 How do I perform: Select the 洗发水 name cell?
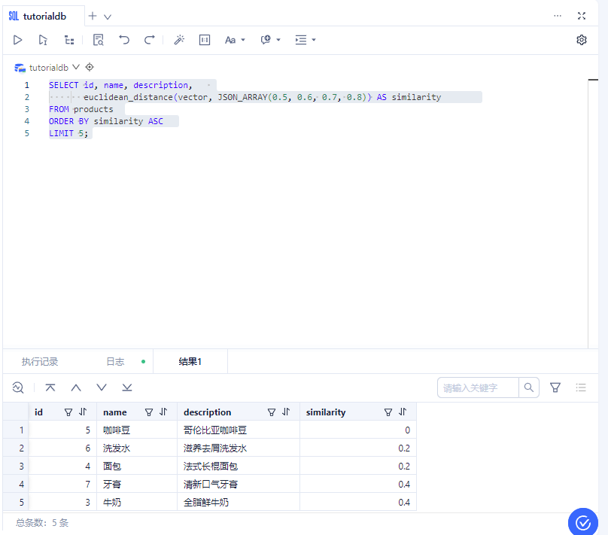(x=137, y=448)
